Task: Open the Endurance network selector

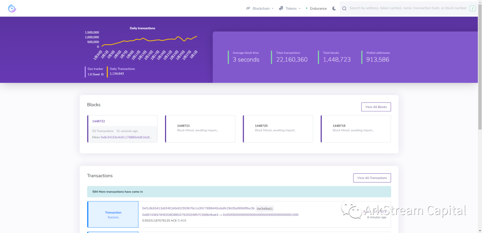Action: [x=318, y=8]
